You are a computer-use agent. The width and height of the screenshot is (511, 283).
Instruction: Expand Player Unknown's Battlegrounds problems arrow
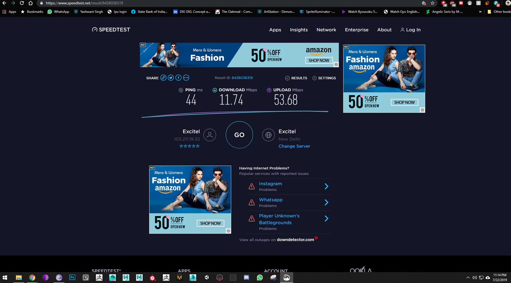point(326,218)
